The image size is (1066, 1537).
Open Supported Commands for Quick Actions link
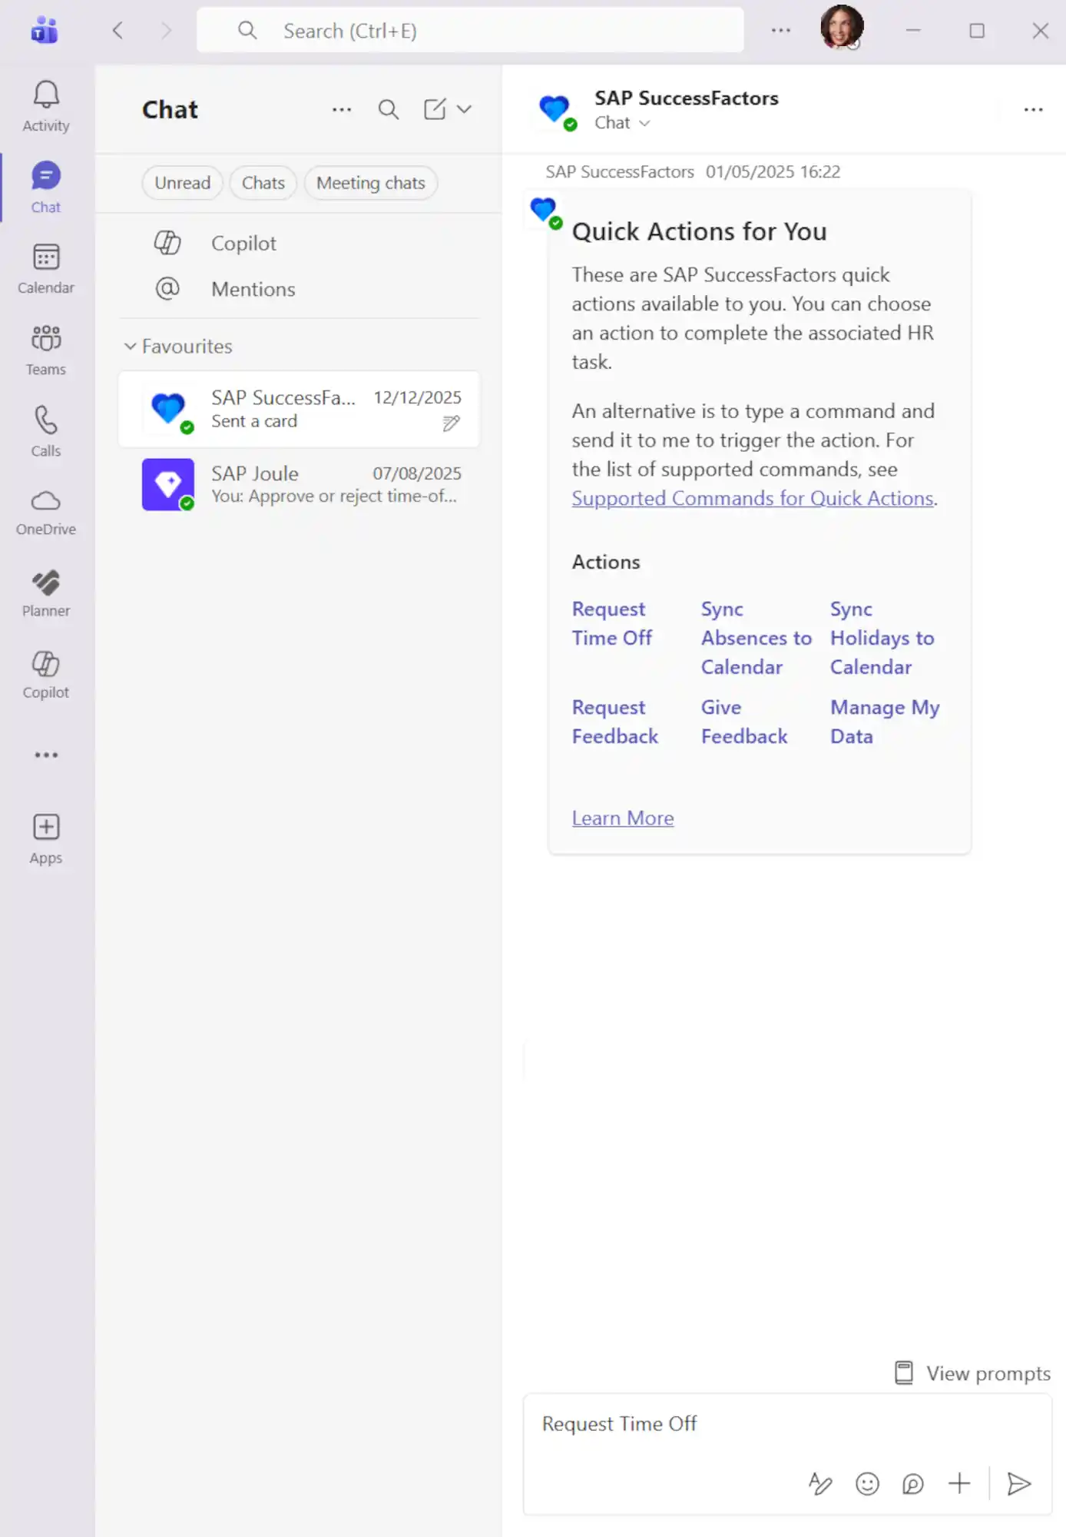[753, 498]
